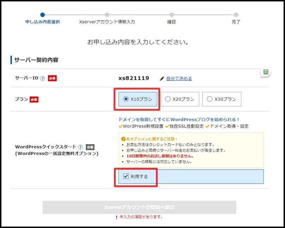This screenshot has width=285, height=228.
Task: Click the 独自SSL自動設定 feature text
Action: 187,127
